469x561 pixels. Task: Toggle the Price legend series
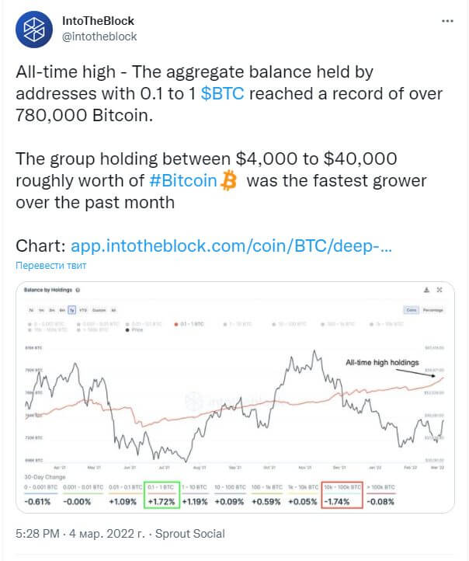pos(134,330)
